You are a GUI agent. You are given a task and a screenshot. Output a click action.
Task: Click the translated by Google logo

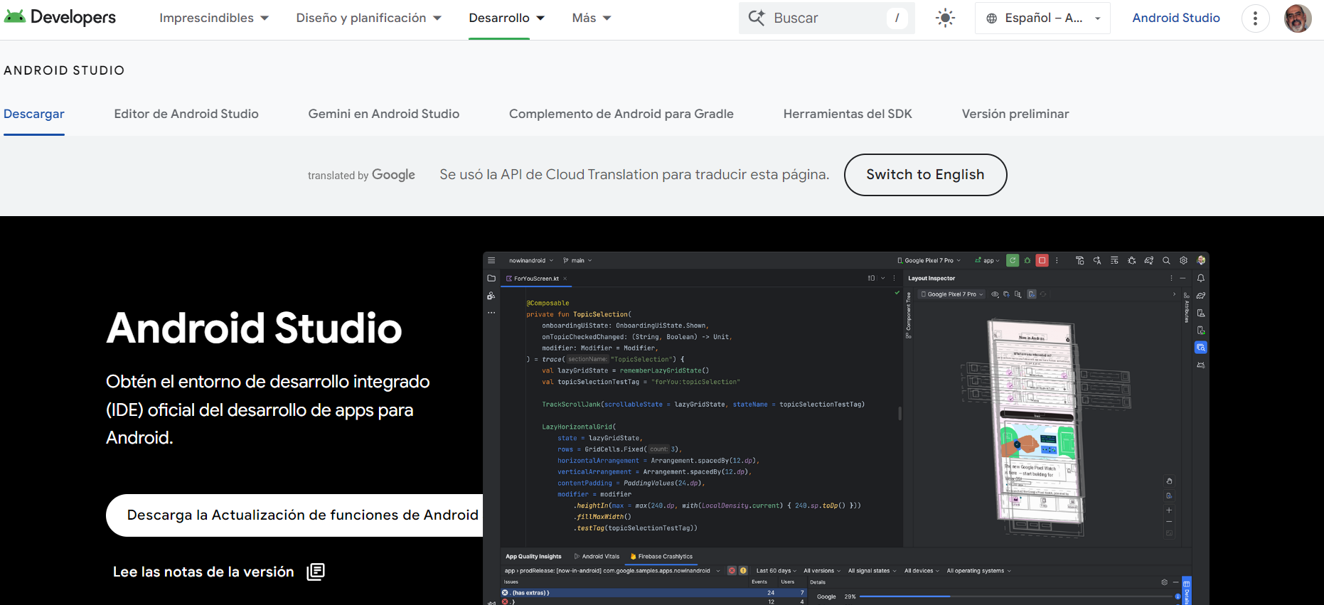point(361,175)
